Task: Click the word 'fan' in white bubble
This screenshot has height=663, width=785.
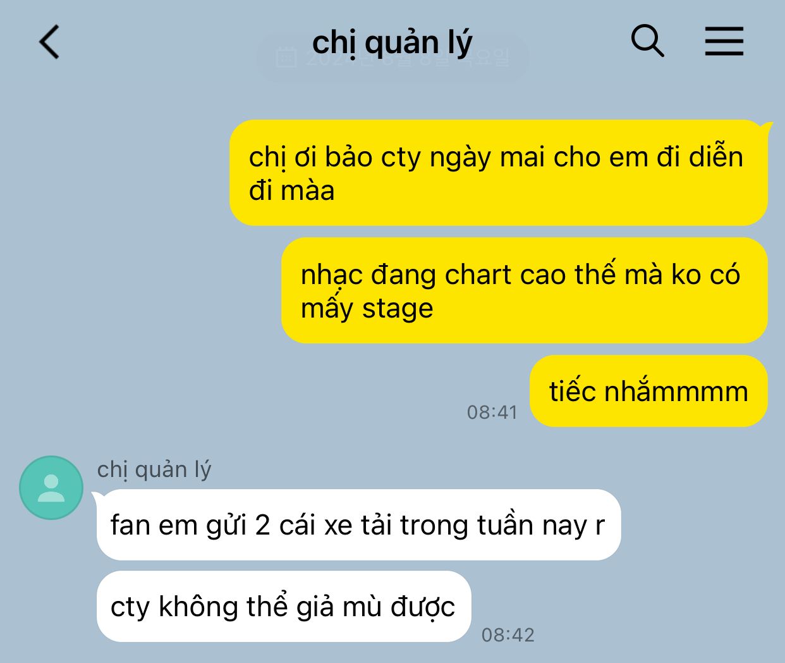Action: click(131, 525)
